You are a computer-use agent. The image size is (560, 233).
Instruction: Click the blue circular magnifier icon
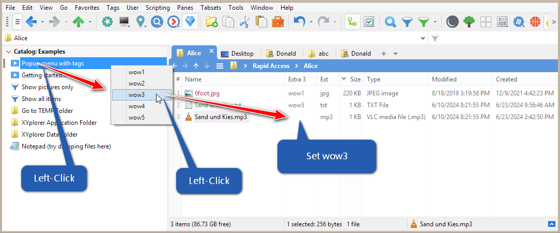pos(157,22)
